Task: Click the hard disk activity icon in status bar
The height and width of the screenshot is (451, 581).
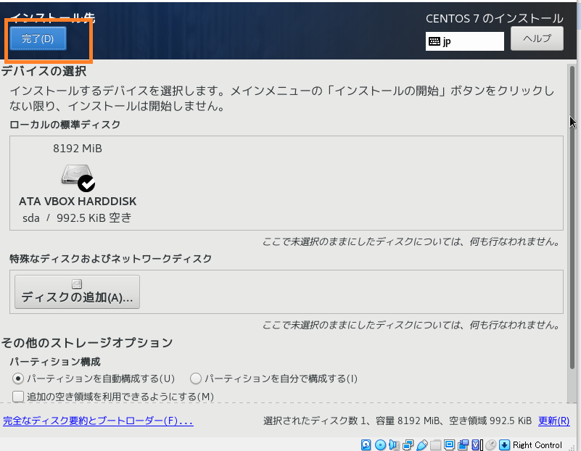Action: point(366,444)
